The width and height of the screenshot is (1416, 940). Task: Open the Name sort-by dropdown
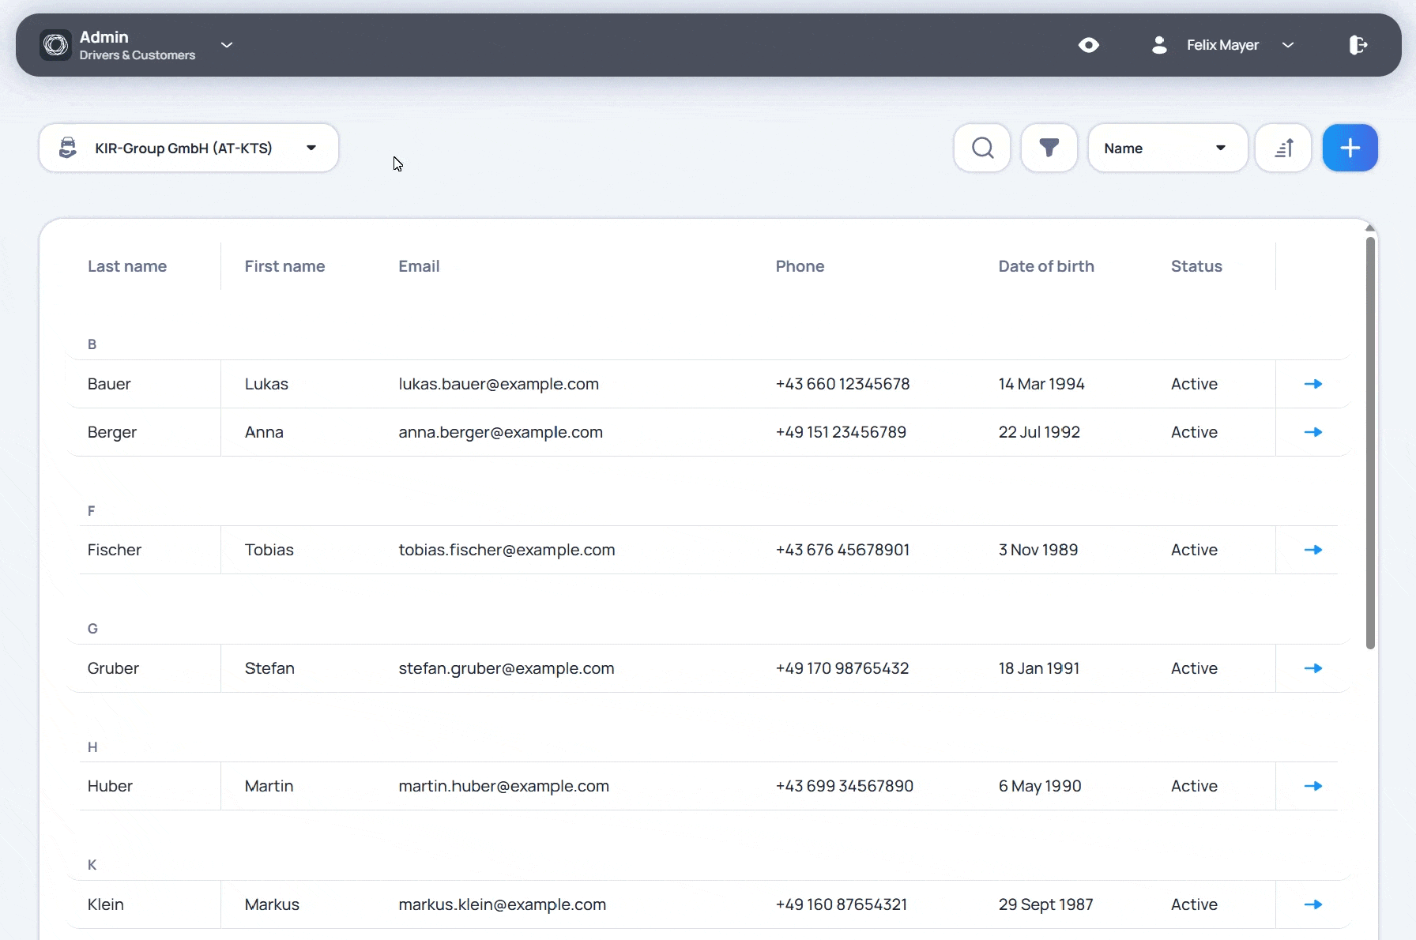[x=1168, y=148]
